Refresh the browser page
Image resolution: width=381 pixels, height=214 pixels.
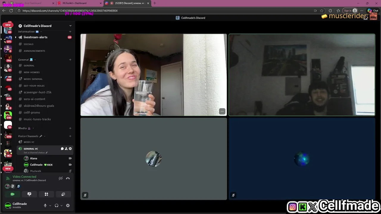point(11,10)
